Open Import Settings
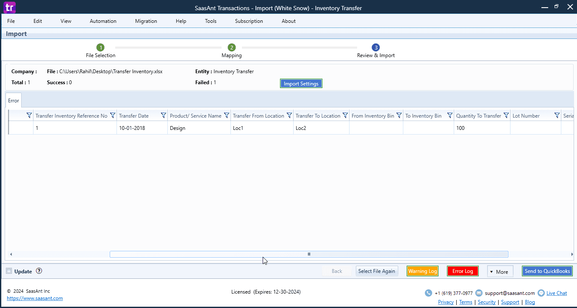 301,84
